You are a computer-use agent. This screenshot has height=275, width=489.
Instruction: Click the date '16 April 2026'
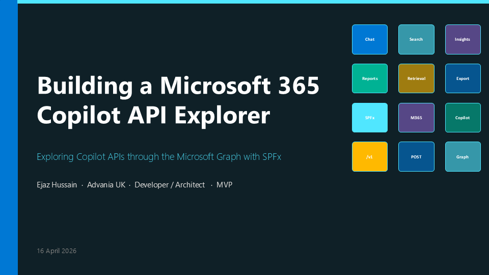(57, 251)
